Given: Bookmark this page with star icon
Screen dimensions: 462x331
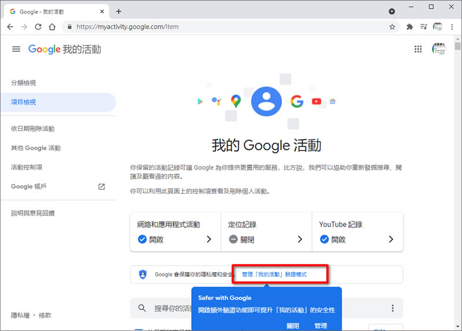Looking at the screenshot, I should click(392, 27).
